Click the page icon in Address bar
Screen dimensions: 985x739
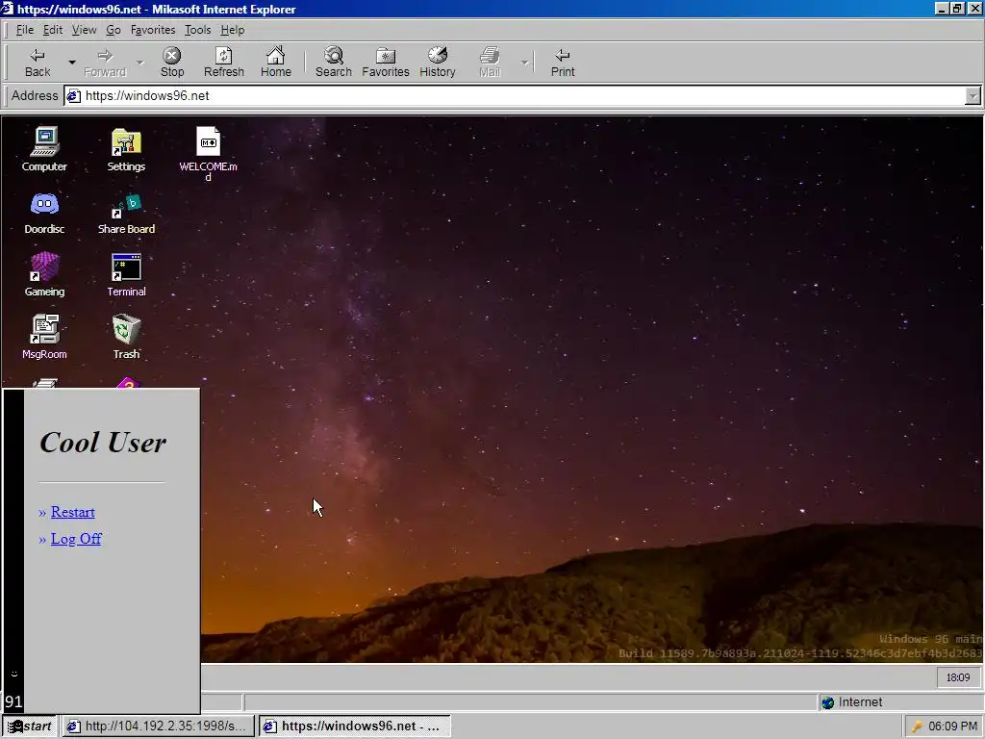(x=74, y=96)
